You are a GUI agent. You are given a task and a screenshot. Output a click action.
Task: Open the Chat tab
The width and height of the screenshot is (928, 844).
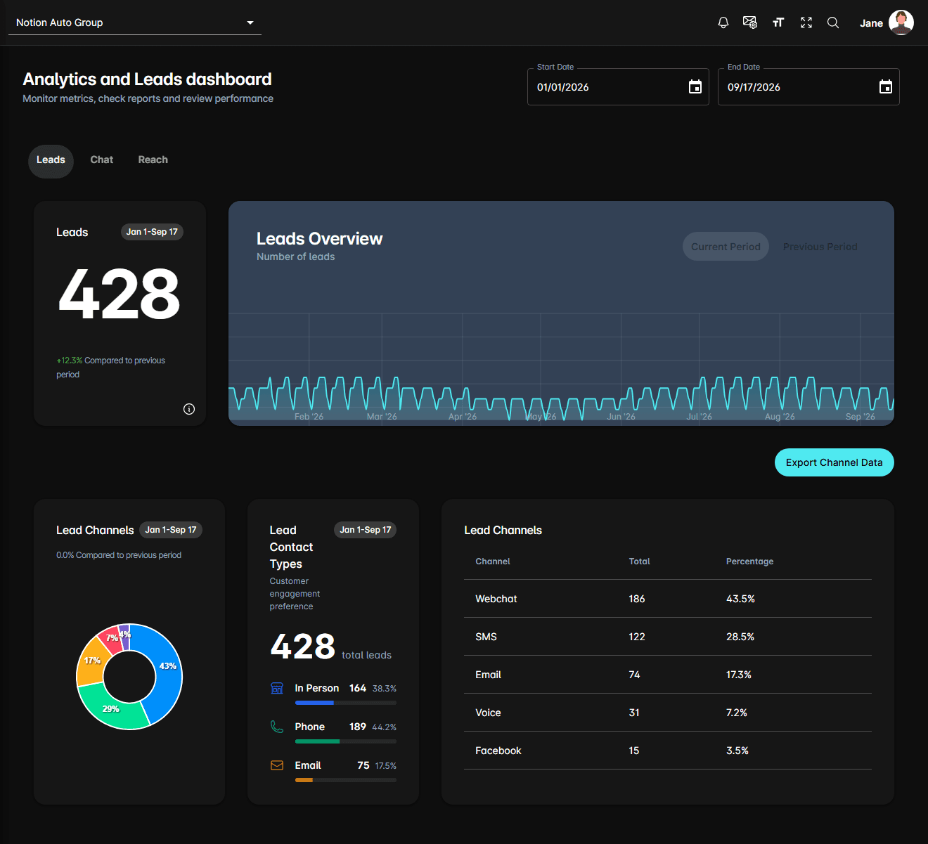[102, 160]
